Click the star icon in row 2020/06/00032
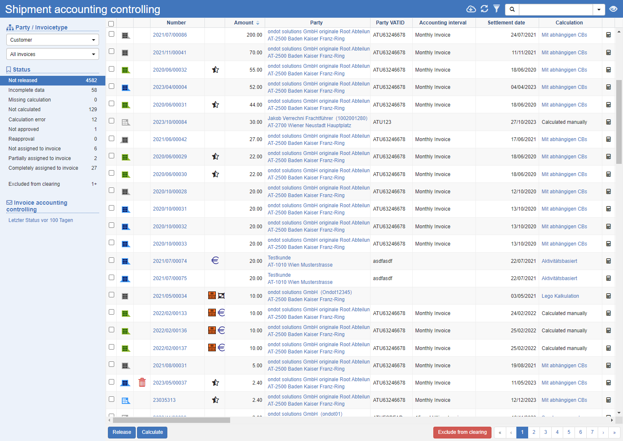This screenshot has width=623, height=441. tap(215, 70)
